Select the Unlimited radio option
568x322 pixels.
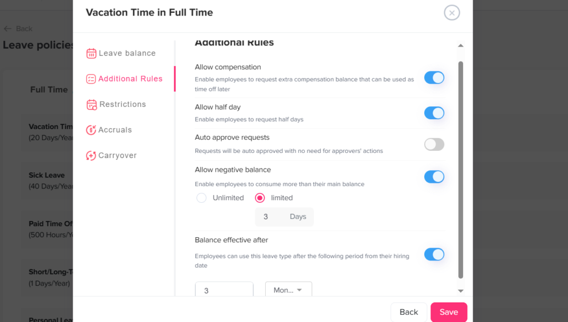point(201,198)
